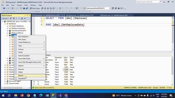Close the SQLQuery6.sql tab

(x=64, y=15)
